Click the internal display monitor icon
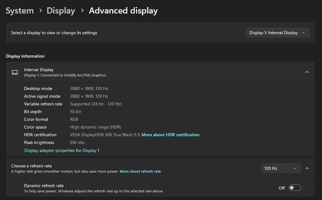Image resolution: width=322 pixels, height=200 pixels. coord(15,72)
